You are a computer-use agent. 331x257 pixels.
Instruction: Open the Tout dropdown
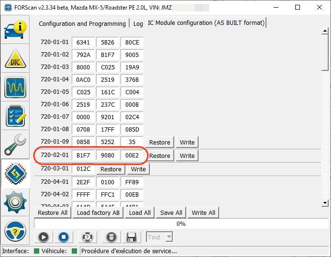pos(159,237)
